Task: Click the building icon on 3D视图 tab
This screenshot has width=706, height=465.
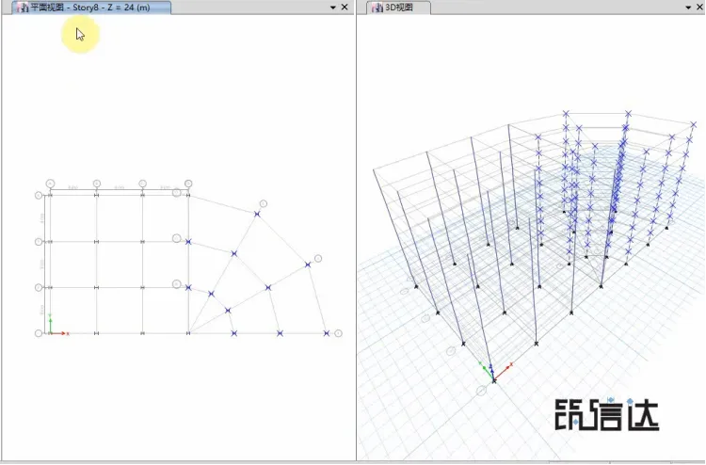Action: tap(378, 8)
